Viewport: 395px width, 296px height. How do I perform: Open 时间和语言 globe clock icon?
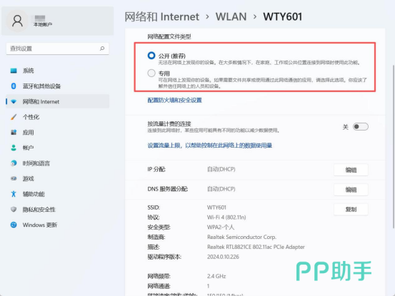point(14,163)
